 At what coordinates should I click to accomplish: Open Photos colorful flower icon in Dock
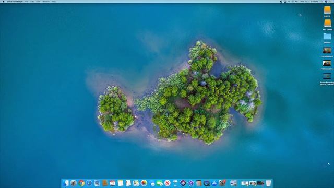144,183
